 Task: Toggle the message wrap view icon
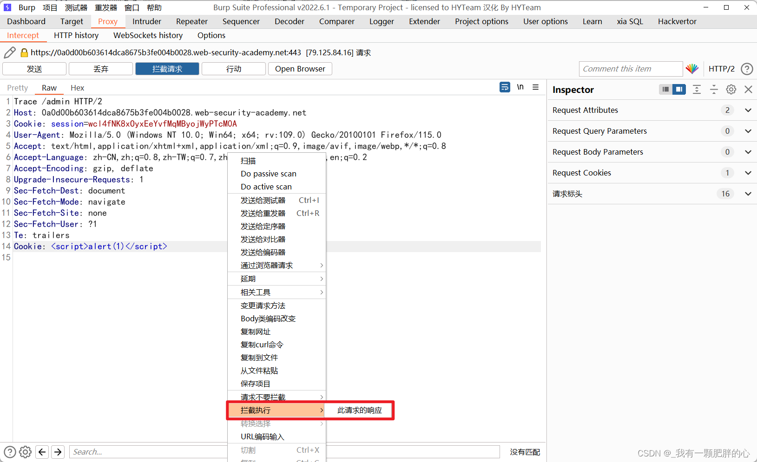(505, 87)
